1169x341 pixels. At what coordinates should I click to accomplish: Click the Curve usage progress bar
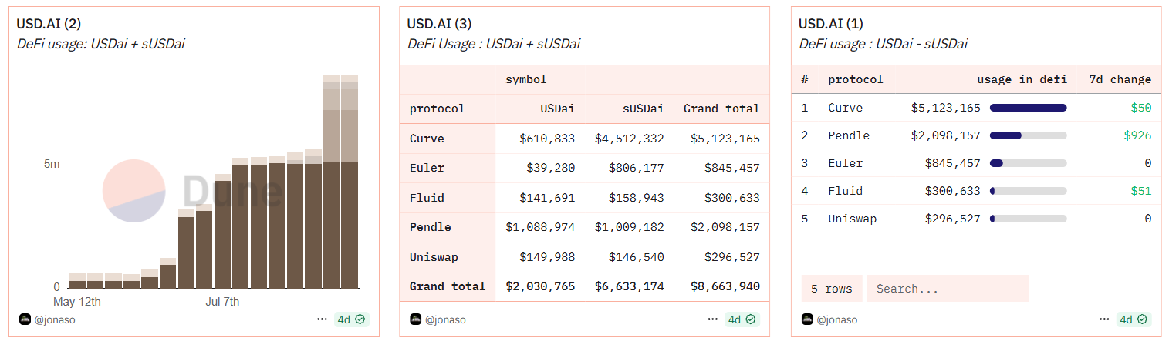pos(1028,108)
